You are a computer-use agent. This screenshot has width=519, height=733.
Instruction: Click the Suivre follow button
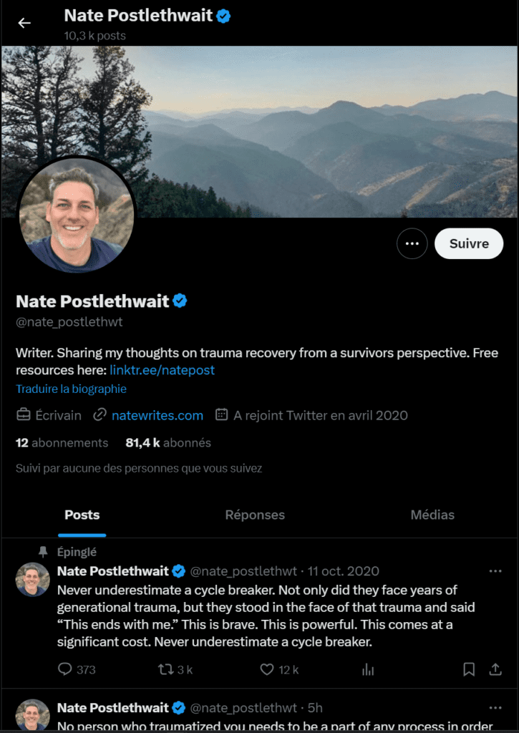pyautogui.click(x=469, y=243)
